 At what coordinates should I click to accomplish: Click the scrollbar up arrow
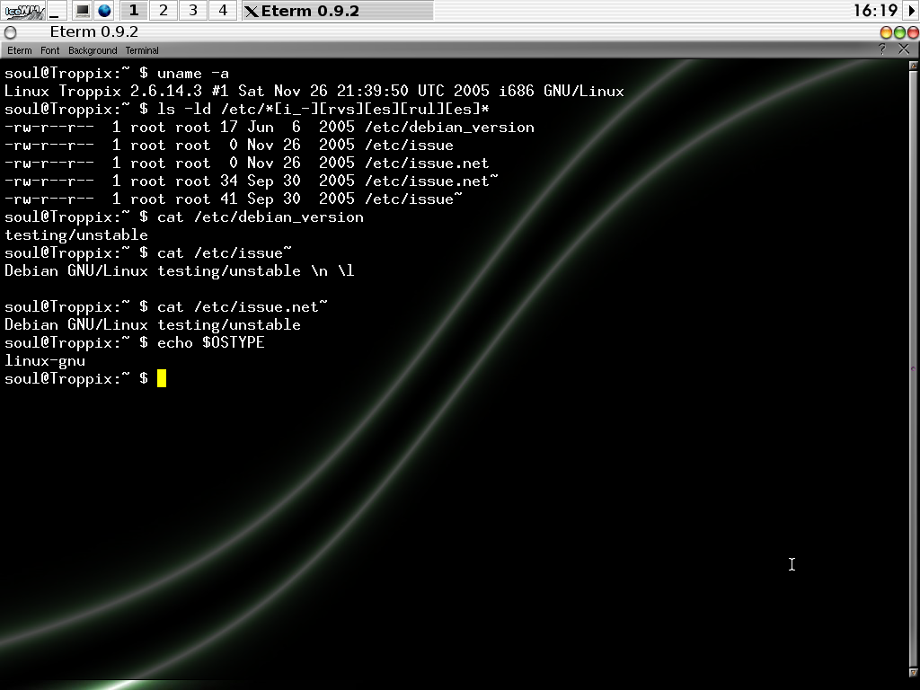(x=913, y=66)
